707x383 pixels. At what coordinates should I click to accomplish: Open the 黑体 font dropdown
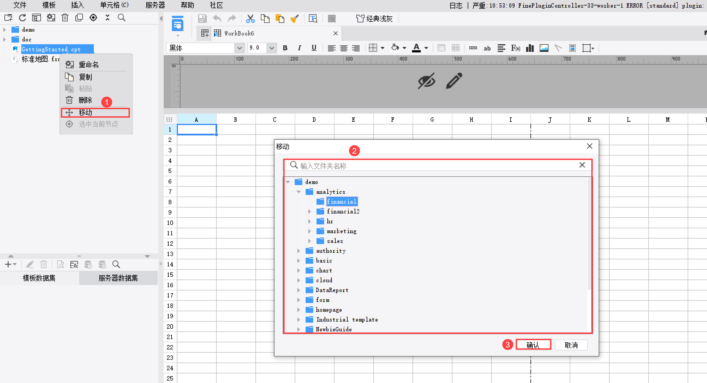click(239, 48)
